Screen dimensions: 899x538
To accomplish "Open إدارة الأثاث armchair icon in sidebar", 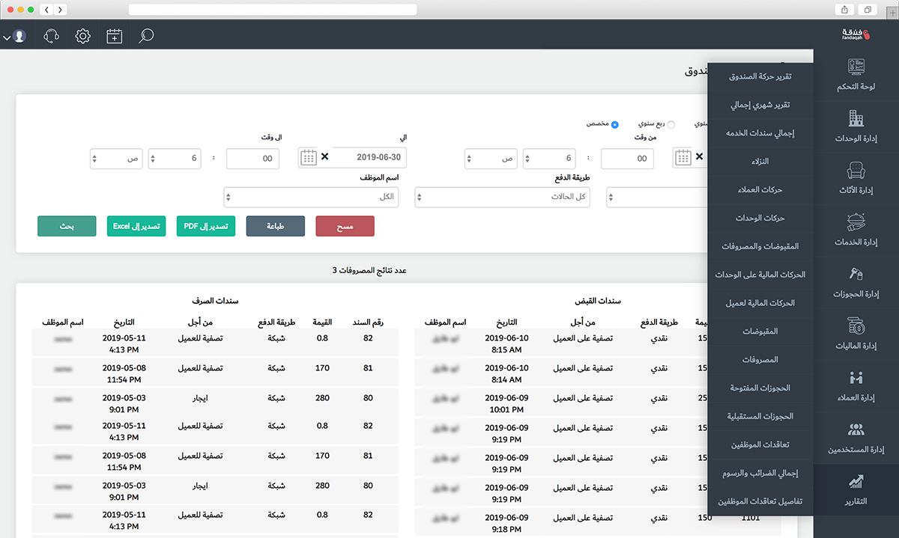I will click(856, 170).
